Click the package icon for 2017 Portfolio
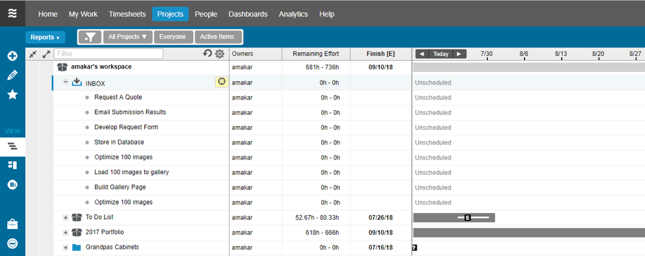The image size is (645, 256). tap(77, 232)
